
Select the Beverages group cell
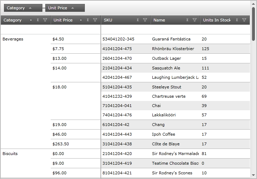tap(13, 39)
